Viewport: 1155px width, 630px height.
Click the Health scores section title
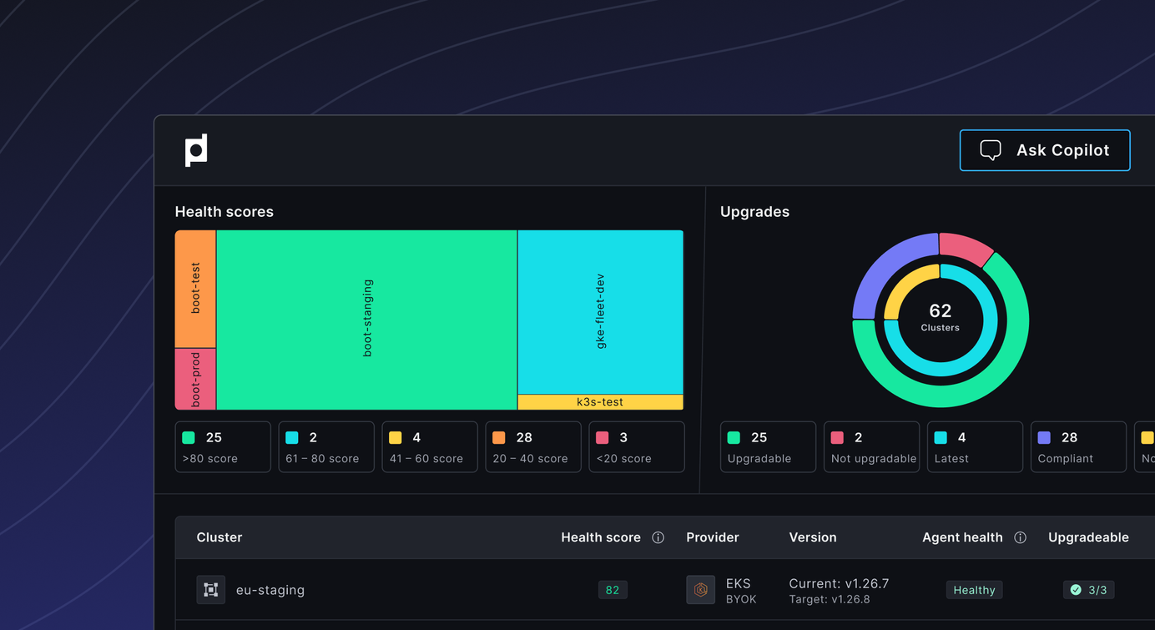point(224,212)
